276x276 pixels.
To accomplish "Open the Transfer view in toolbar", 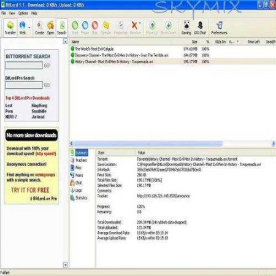I will (x=10, y=28).
